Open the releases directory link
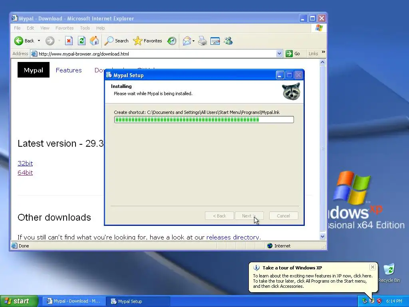This screenshot has height=307, width=409. pos(233,237)
